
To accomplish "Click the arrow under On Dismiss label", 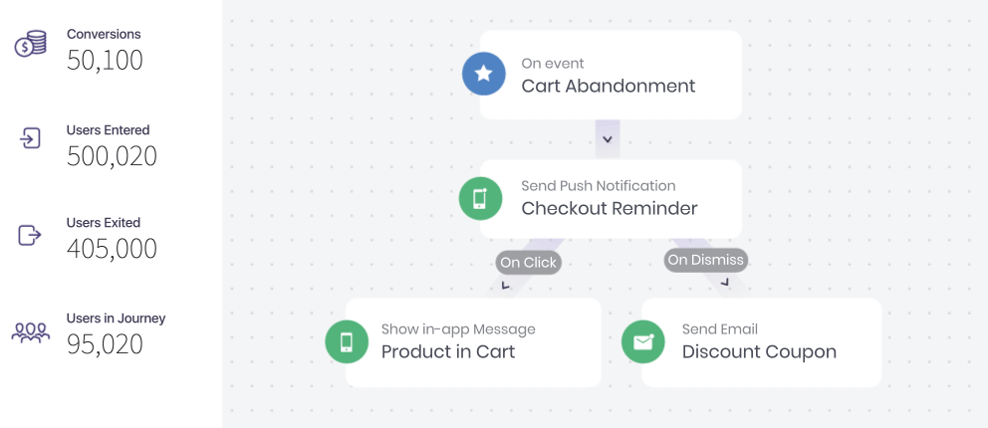I will 725,283.
